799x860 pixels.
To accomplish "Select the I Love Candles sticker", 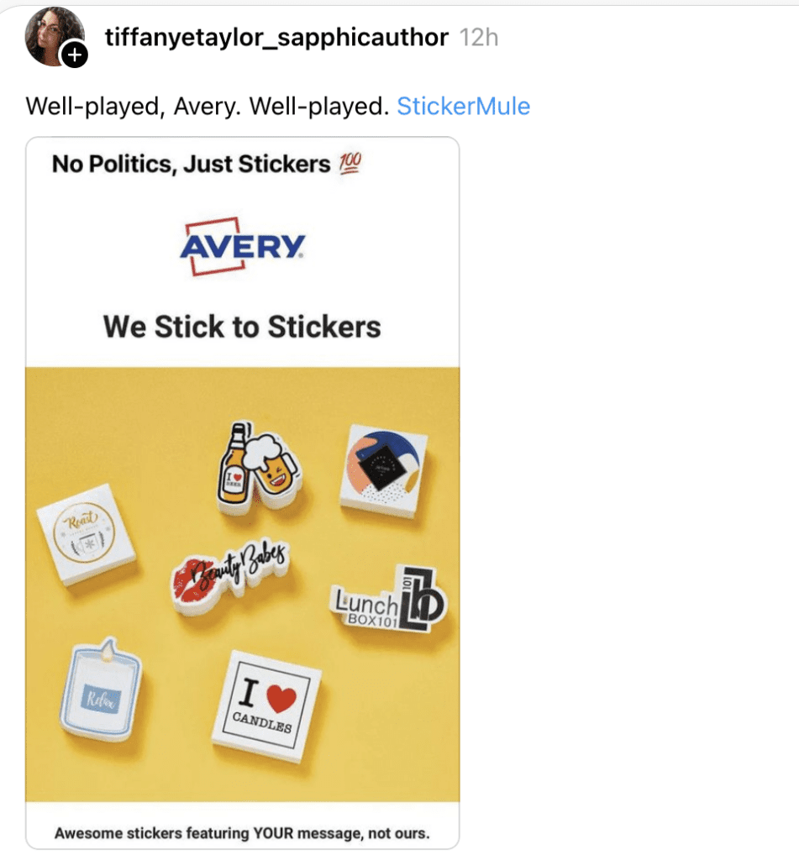I will click(266, 704).
